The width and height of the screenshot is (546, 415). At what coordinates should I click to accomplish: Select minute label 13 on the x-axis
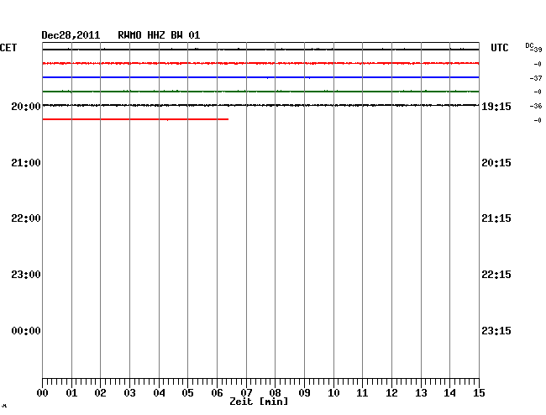click(x=421, y=393)
